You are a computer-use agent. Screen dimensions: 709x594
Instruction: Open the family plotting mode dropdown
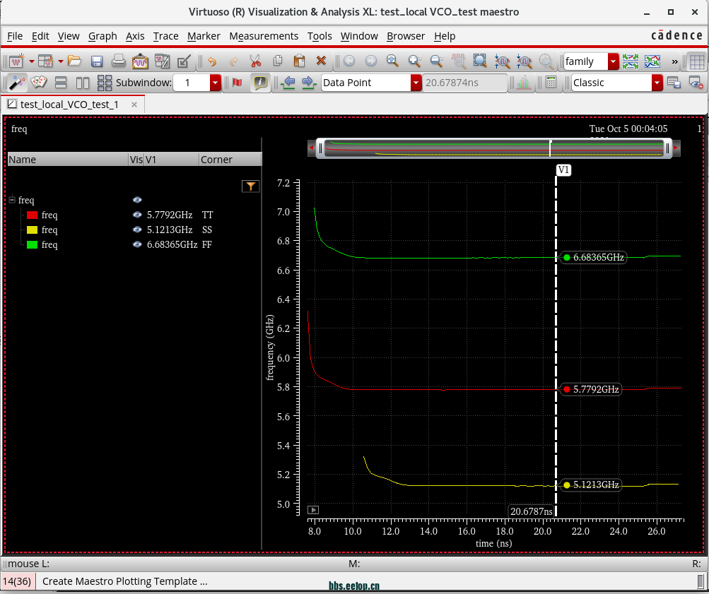click(x=613, y=61)
